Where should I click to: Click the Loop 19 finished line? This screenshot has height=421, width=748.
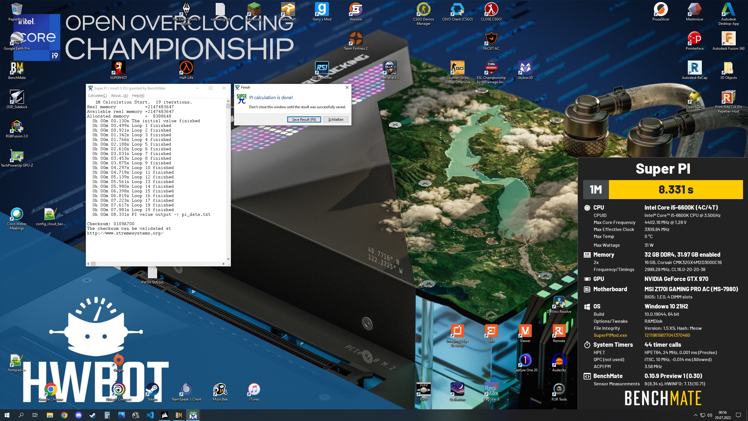[x=133, y=210]
